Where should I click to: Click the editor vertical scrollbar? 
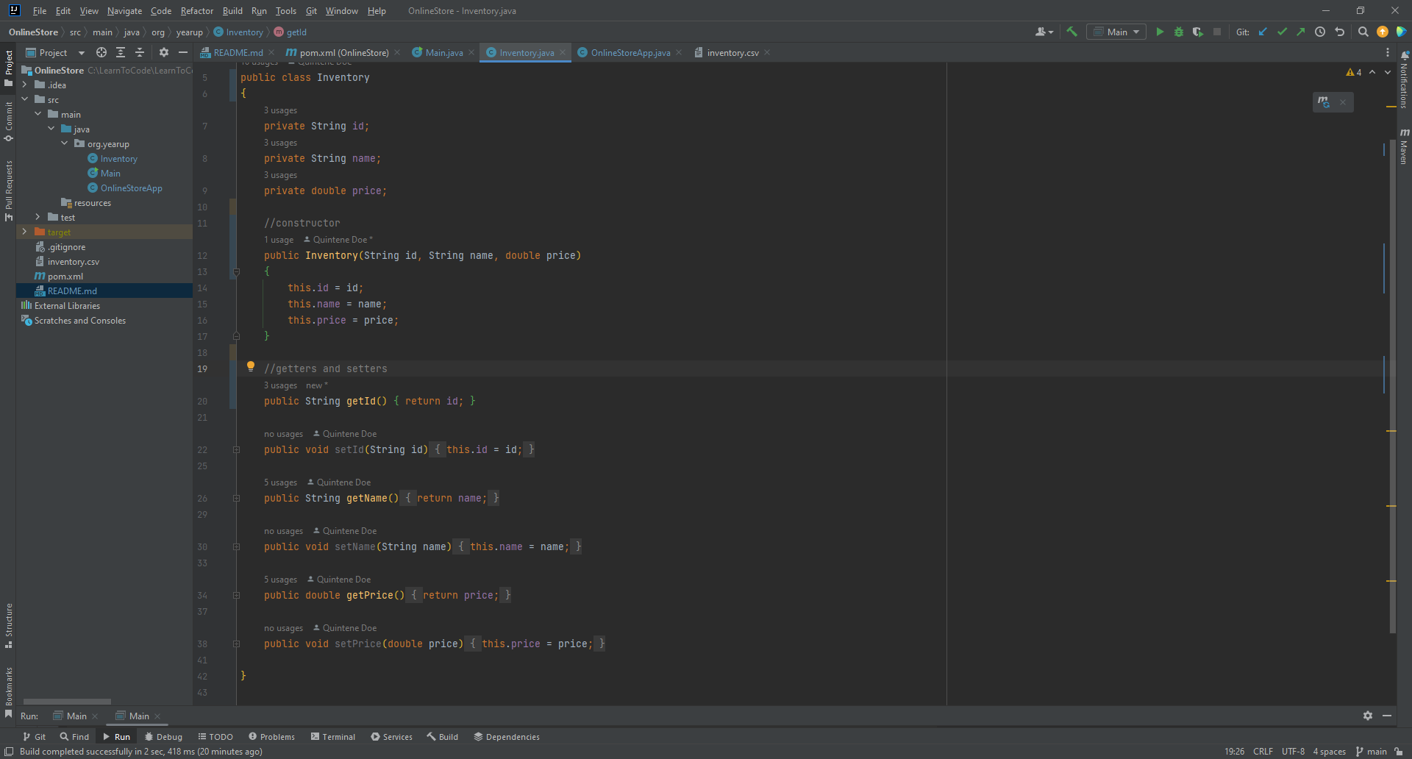coord(1392,386)
